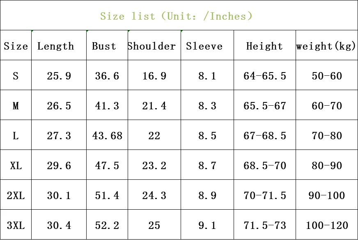This screenshot has width=358, height=240.
Task: Select the bust value 43.68
Action: point(107,136)
